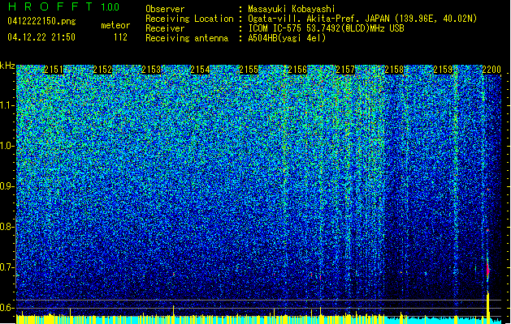Click the tall yellow intensity spike at 2200
Screen dimensions: 511x324
tap(488, 307)
